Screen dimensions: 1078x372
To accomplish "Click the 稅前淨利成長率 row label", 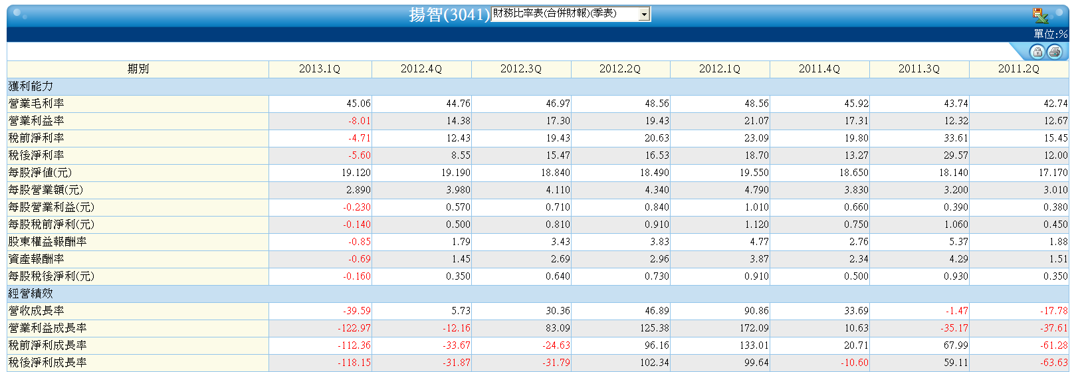I will point(48,345).
